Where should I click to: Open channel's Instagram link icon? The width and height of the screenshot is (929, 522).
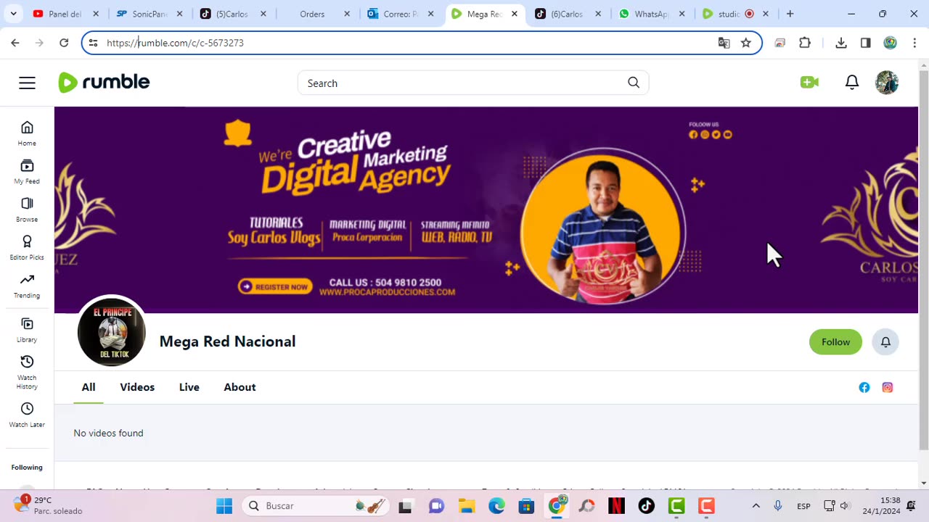pyautogui.click(x=887, y=387)
